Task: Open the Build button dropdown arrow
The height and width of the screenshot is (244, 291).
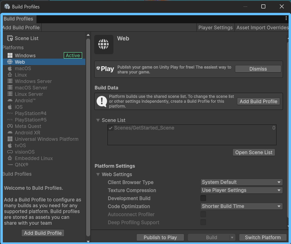Action: pos(232,238)
